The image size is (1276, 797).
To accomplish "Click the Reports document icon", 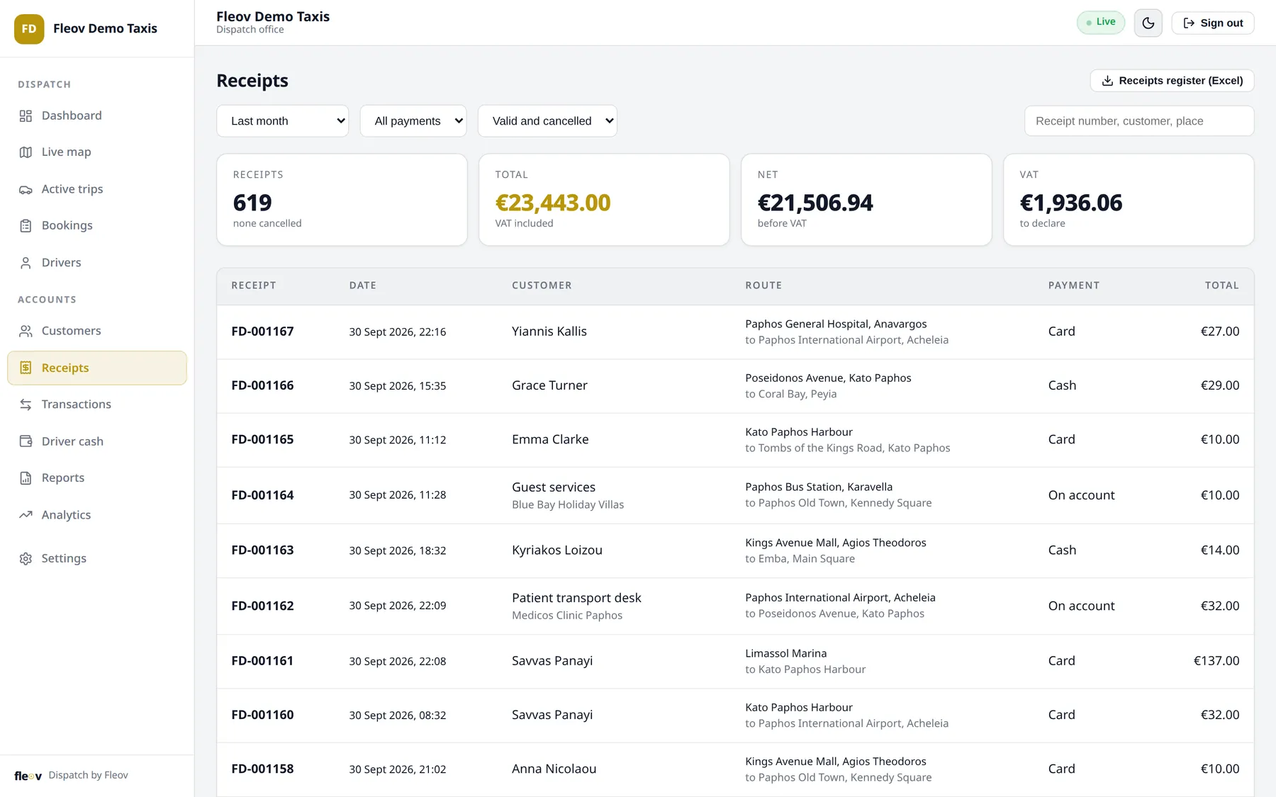I will (26, 478).
